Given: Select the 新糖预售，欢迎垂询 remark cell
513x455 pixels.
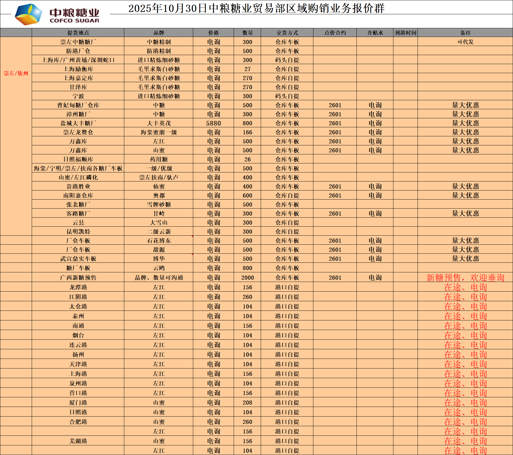Looking at the screenshot, I should (465, 278).
